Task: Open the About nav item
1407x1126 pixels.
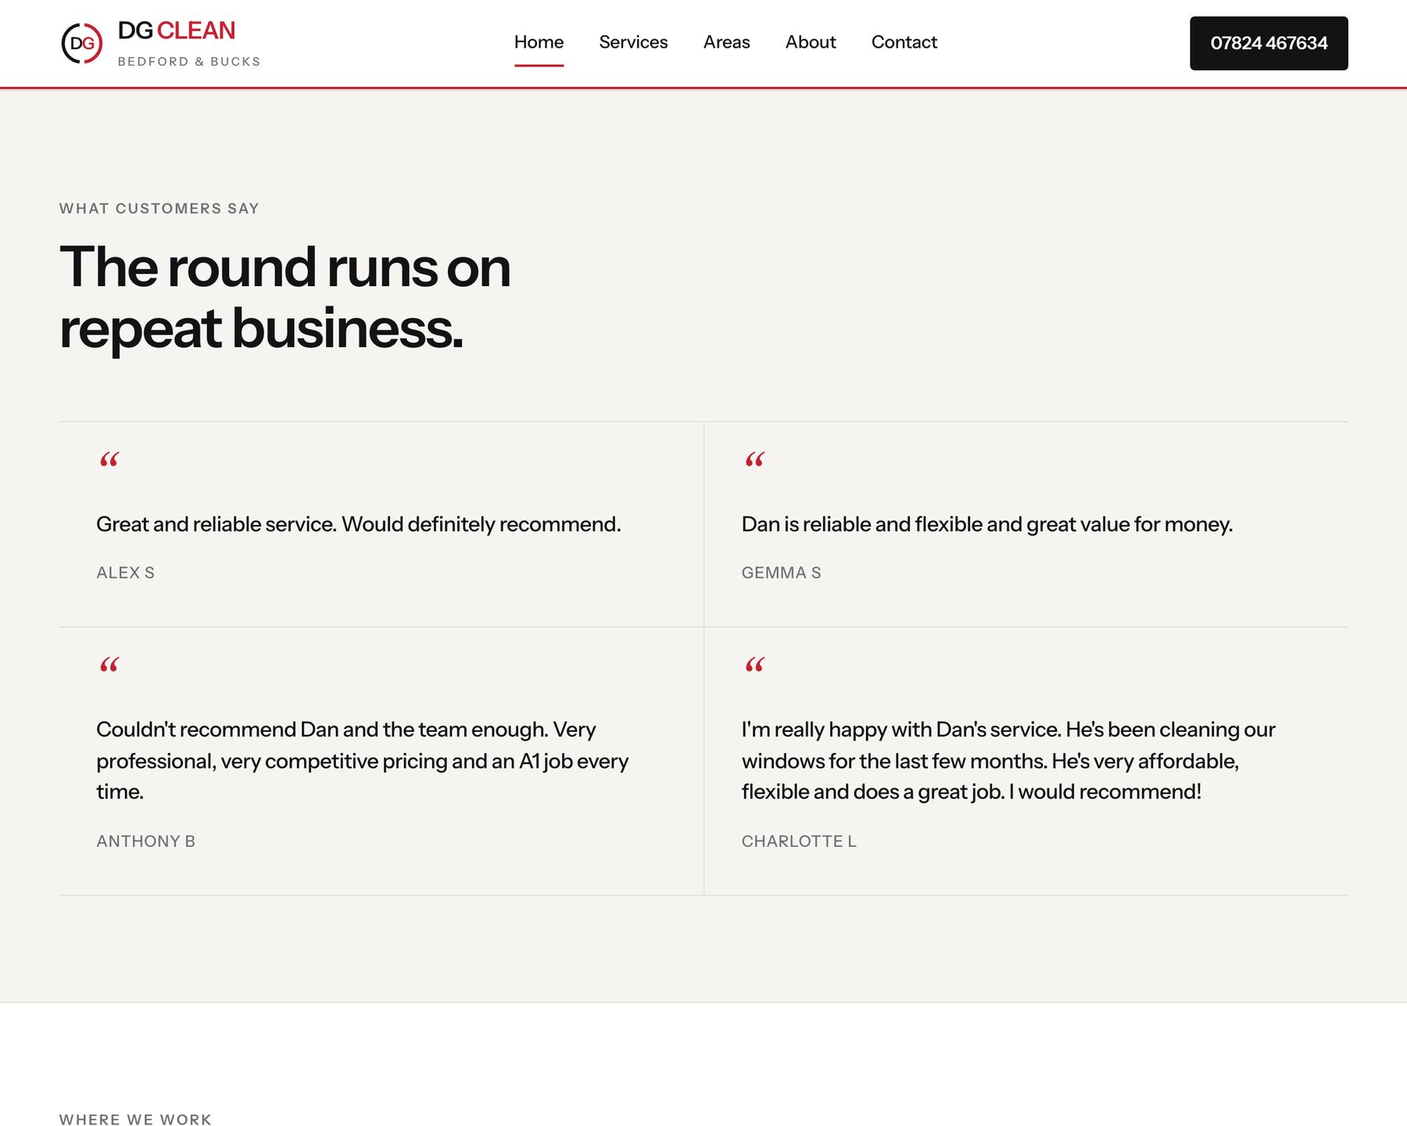Action: pos(811,42)
